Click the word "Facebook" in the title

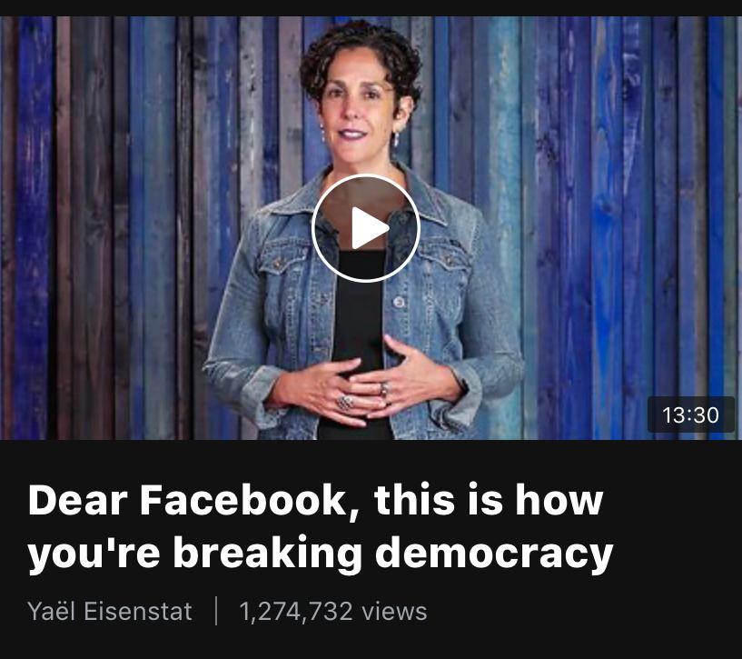coord(243,500)
